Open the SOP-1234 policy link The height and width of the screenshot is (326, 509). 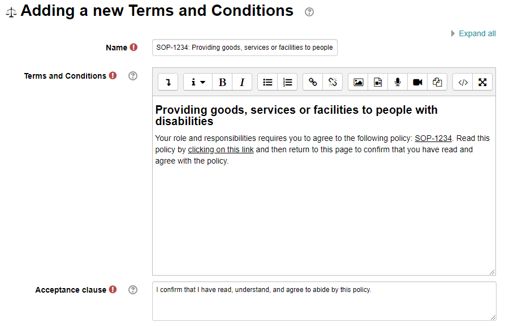point(433,138)
